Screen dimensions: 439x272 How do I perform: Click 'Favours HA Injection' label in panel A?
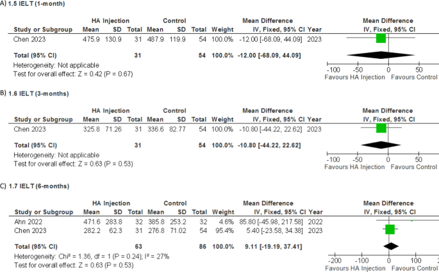click(x=356, y=77)
